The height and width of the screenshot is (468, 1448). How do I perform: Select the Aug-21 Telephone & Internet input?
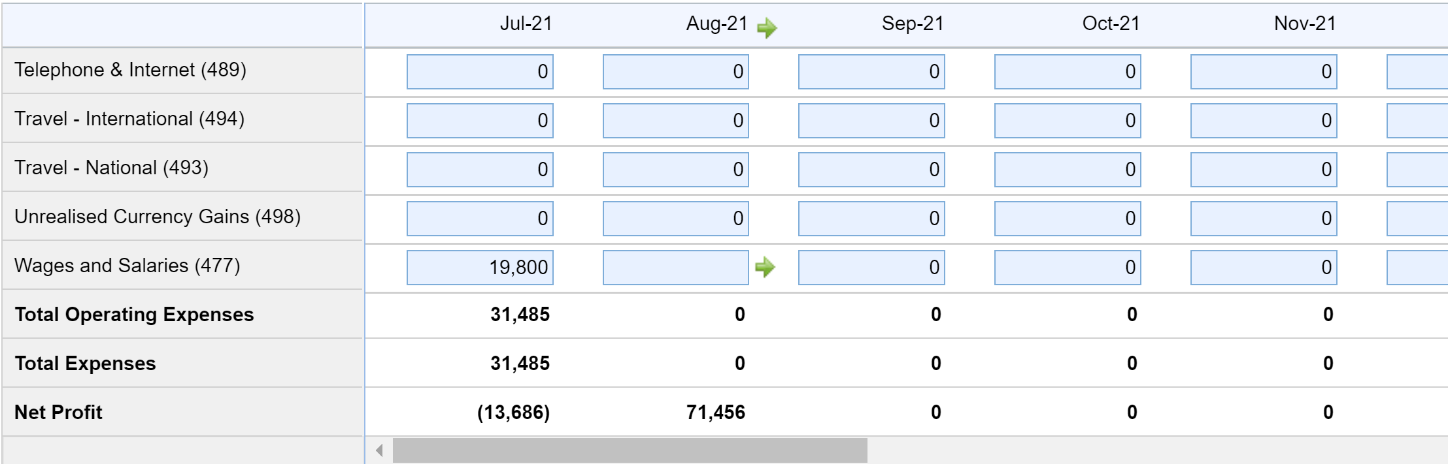[675, 72]
